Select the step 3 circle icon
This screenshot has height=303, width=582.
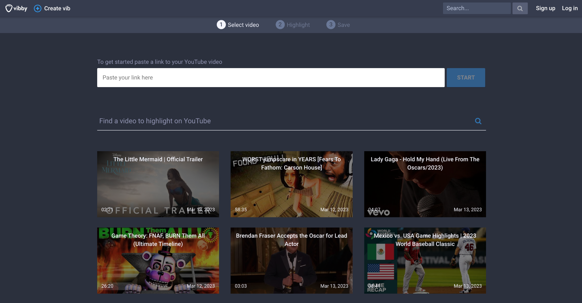331,25
